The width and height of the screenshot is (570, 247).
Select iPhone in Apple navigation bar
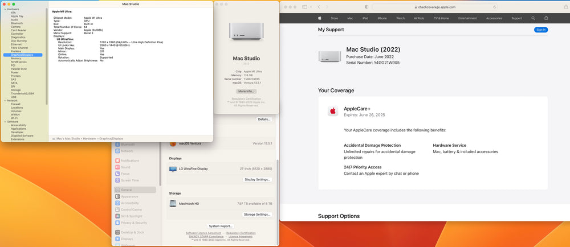click(382, 18)
